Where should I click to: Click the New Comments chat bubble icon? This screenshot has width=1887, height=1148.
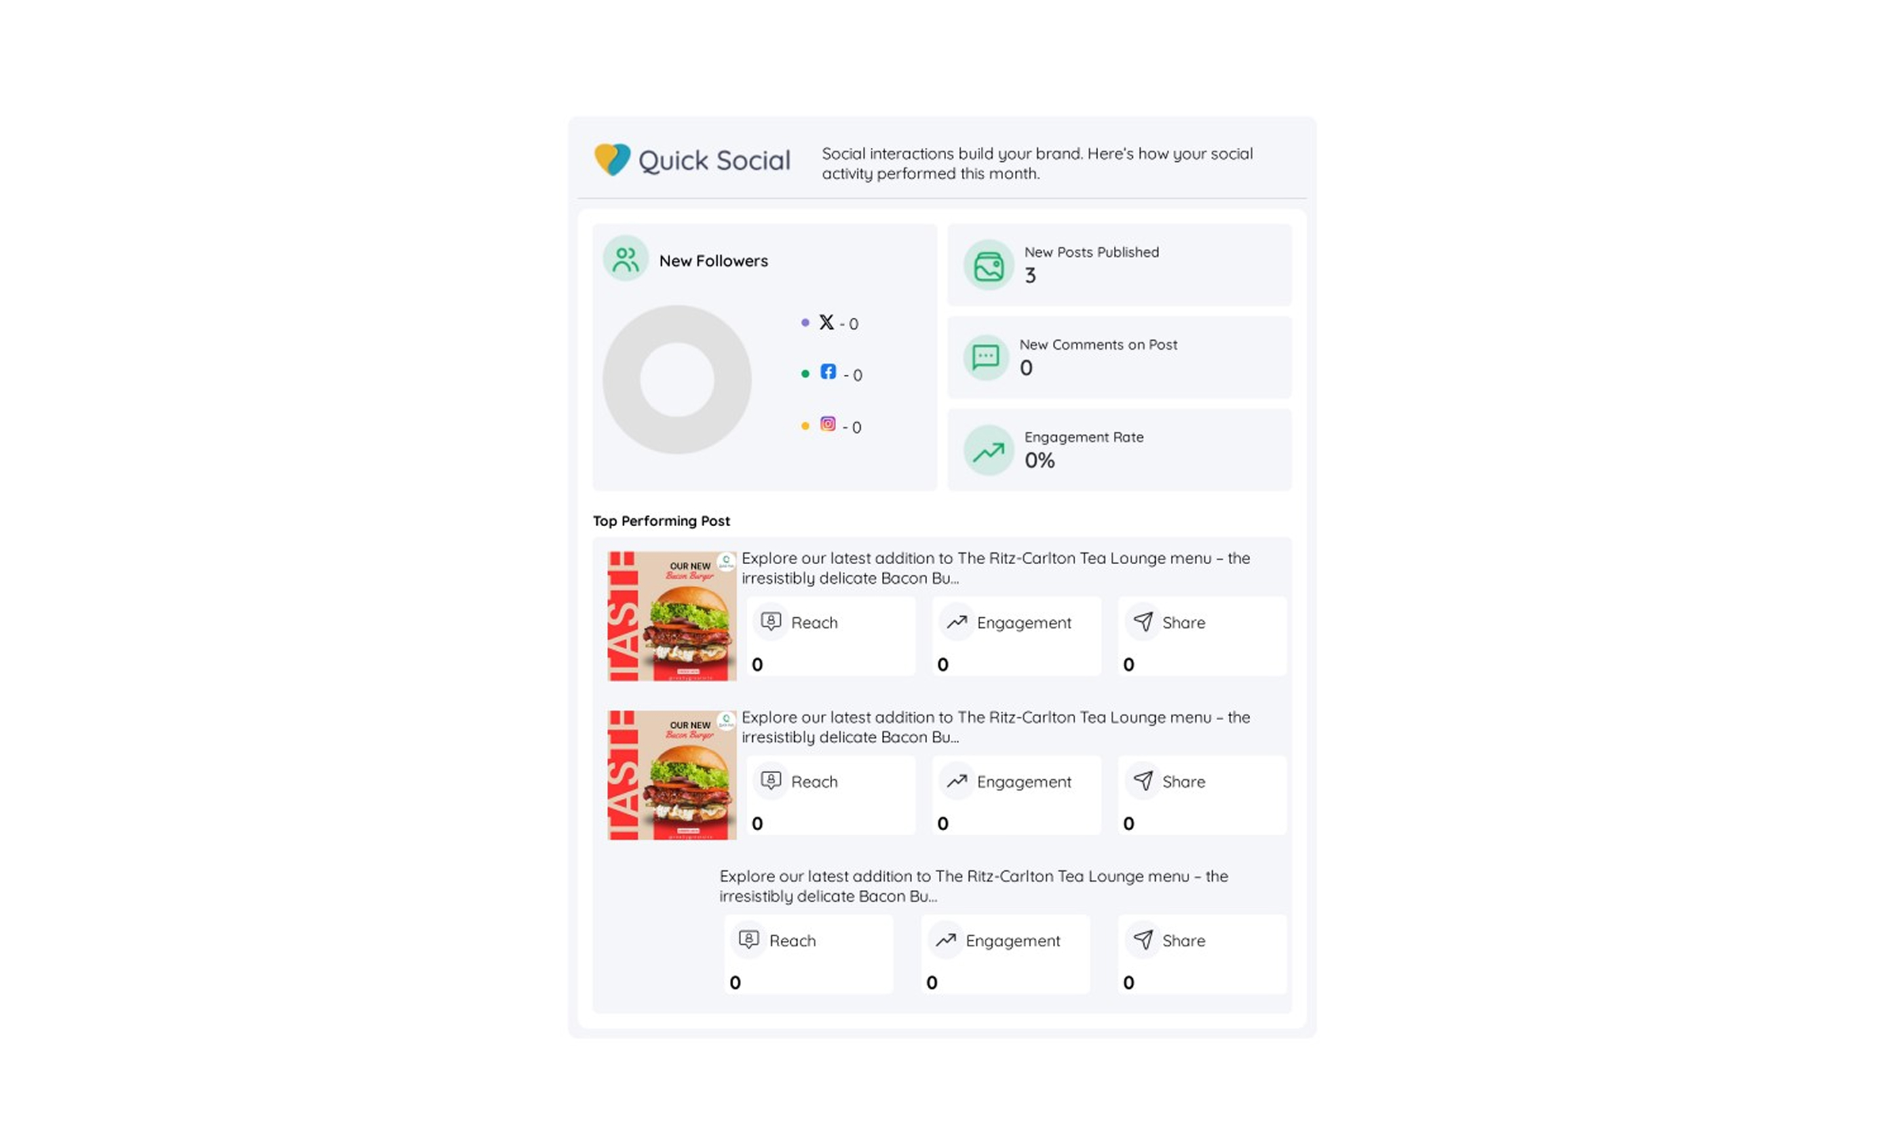click(985, 357)
